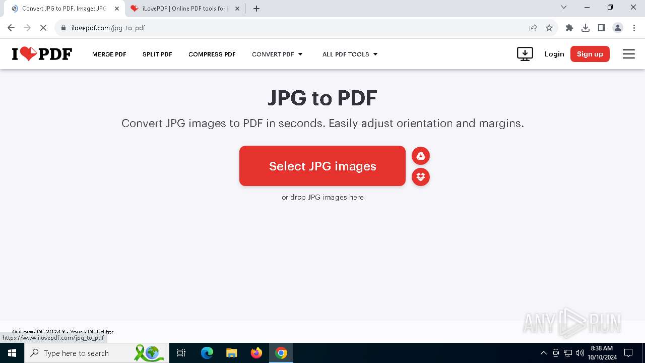Open Chrome three-dot menu
The image size is (645, 363).
[634, 28]
